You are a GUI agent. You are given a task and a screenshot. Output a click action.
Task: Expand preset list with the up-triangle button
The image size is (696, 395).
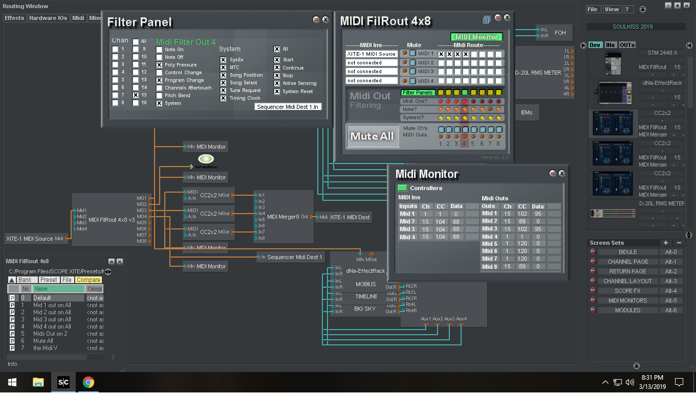pyautogui.click(x=12, y=280)
